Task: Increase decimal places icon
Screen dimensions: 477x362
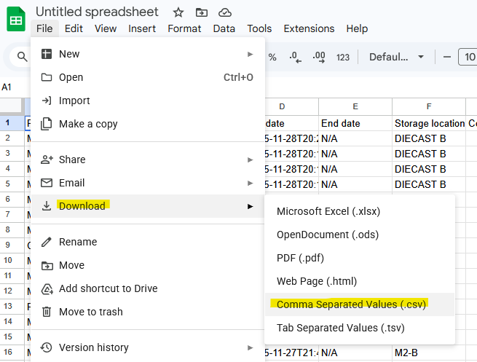Action: point(319,57)
